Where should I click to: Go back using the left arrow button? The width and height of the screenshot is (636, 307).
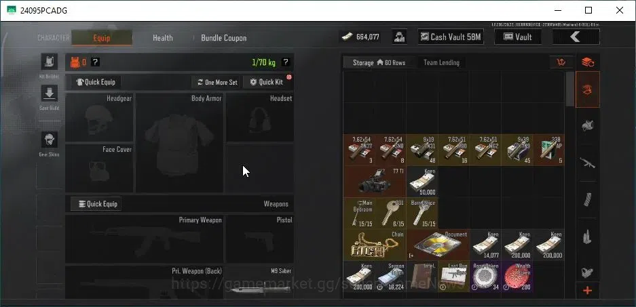576,37
